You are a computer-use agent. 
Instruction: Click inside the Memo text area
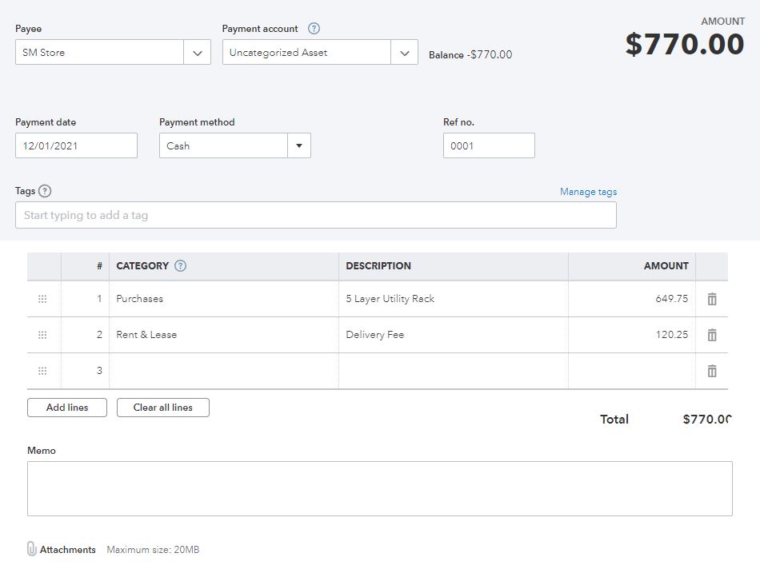coord(379,488)
